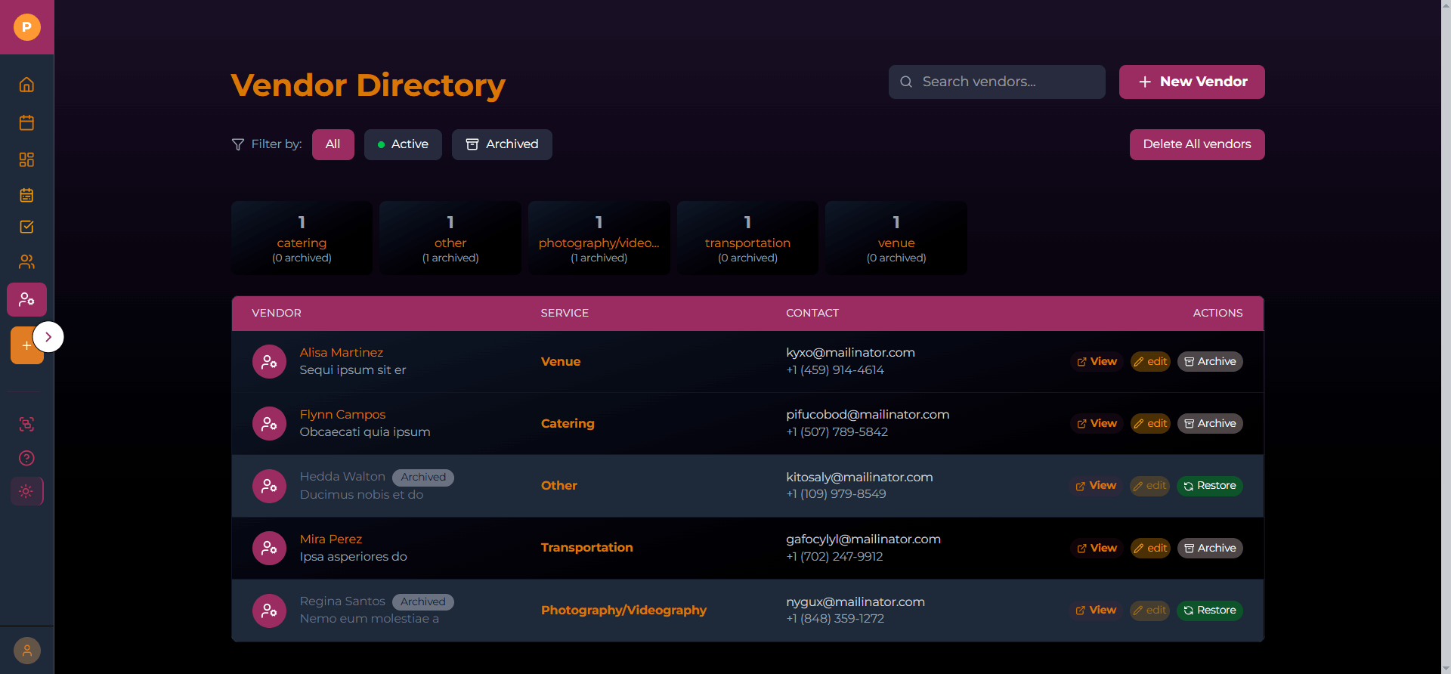Click the help question mark icon
Image resolution: width=1451 pixels, height=674 pixels.
[x=26, y=458]
